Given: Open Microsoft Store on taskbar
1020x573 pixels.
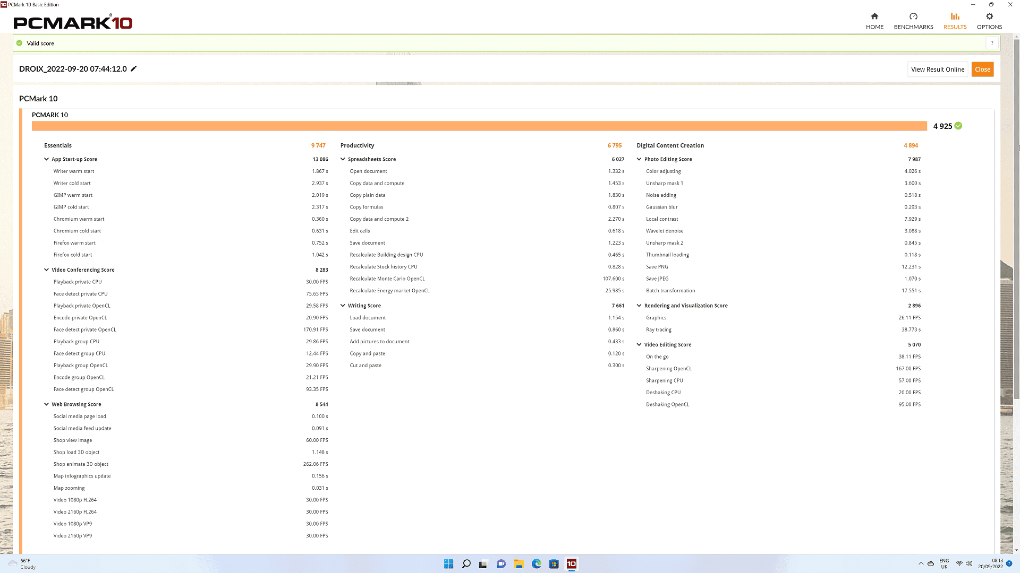Looking at the screenshot, I should (x=554, y=563).
